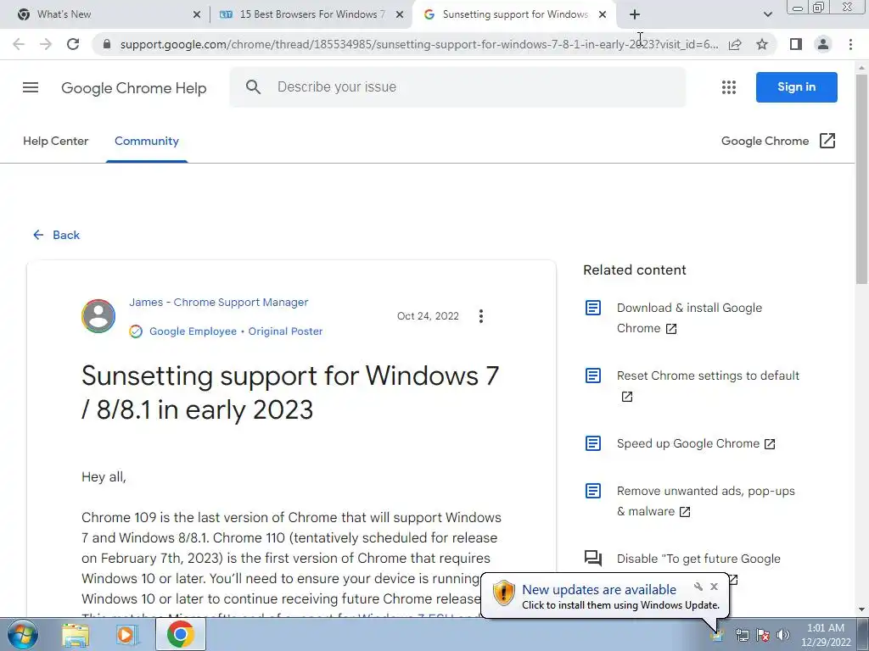Select the Community tab
The width and height of the screenshot is (869, 651).
pos(147,142)
